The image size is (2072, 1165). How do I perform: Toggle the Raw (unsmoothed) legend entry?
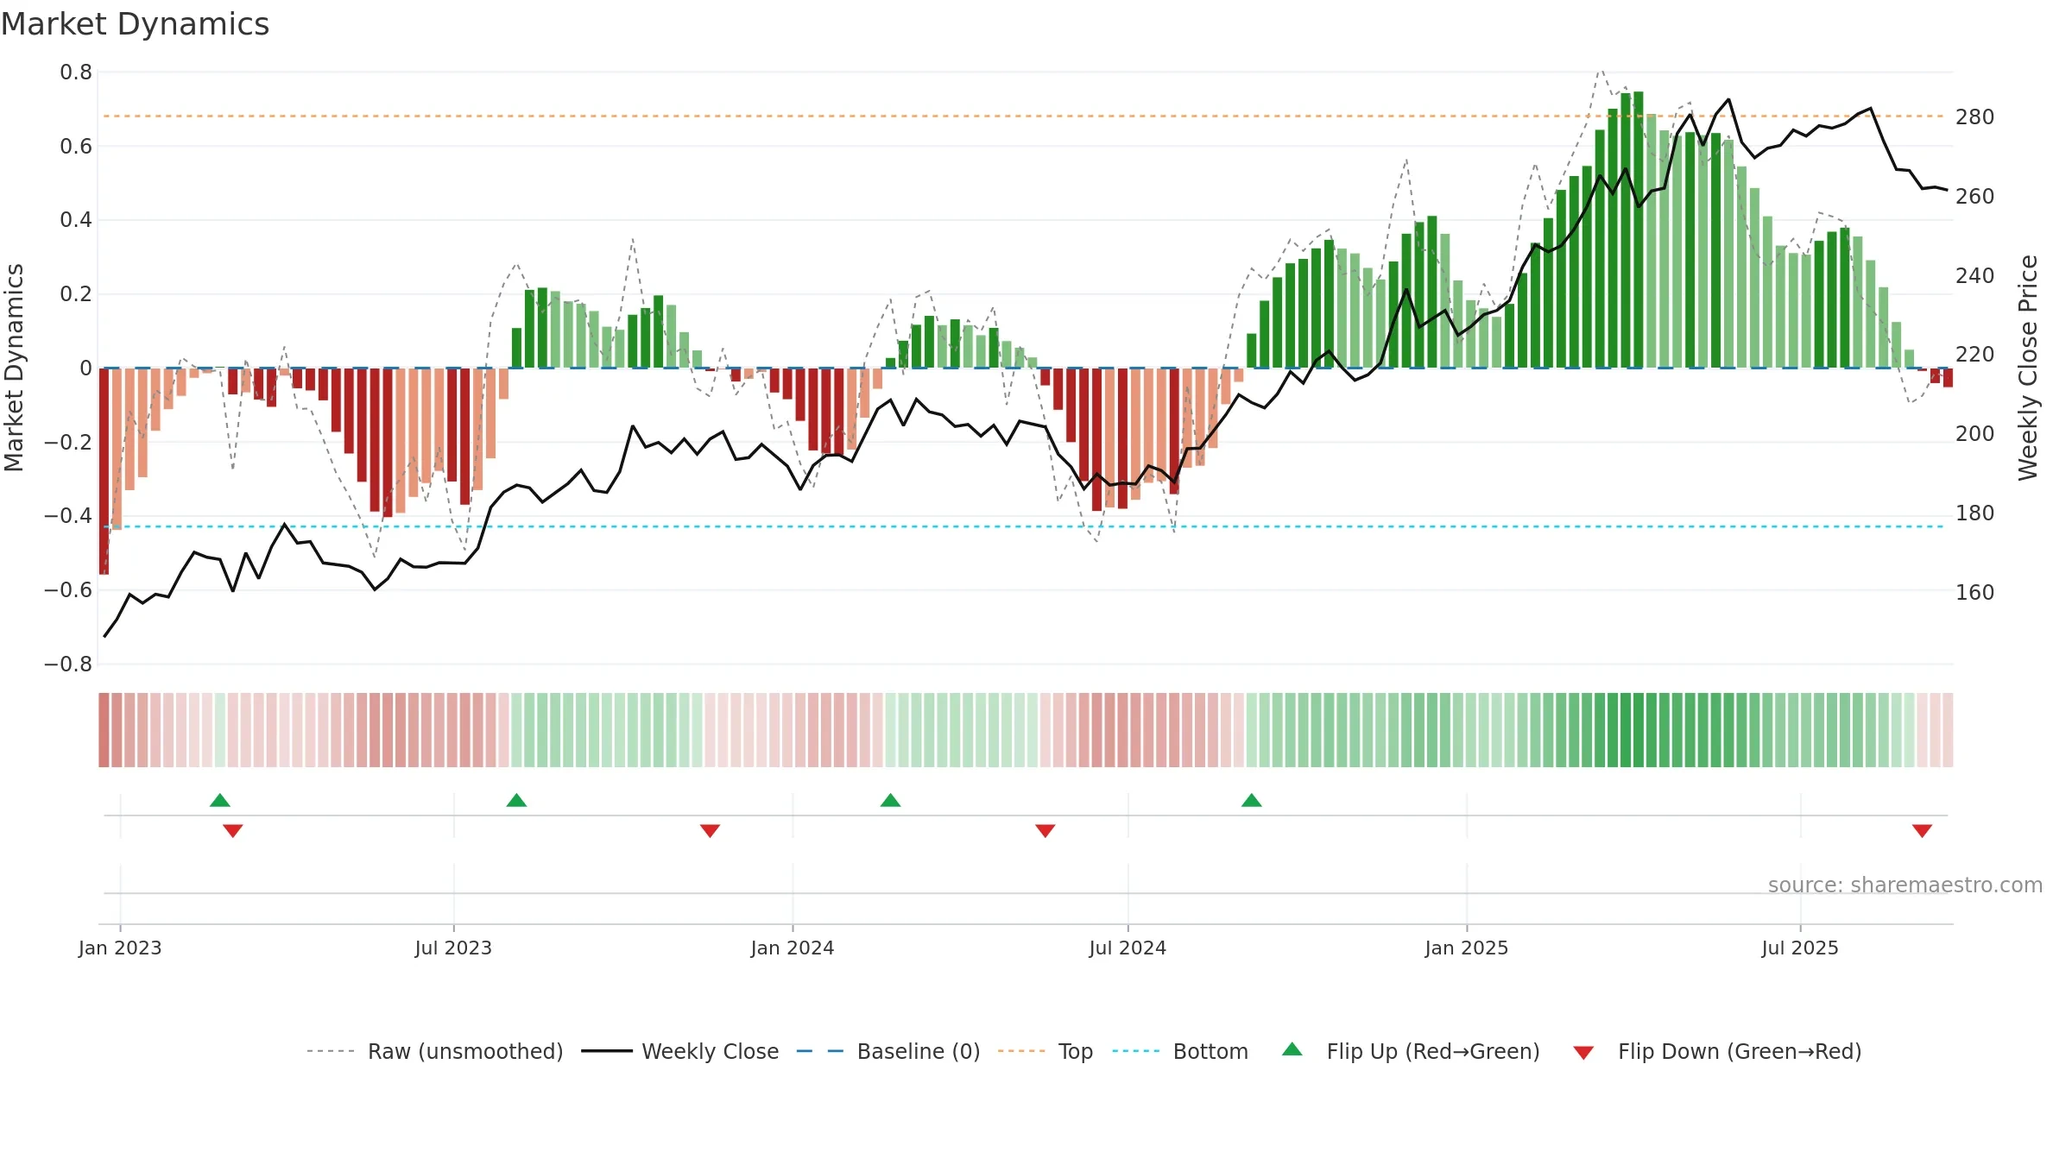tap(434, 1051)
